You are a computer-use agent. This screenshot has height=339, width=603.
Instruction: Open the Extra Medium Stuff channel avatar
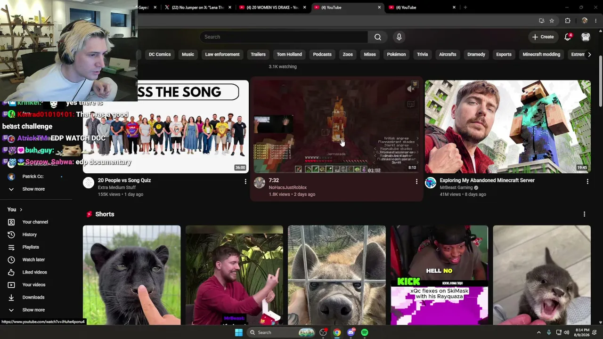tap(89, 183)
